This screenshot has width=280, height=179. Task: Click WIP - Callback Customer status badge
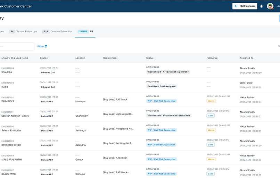point(161,145)
